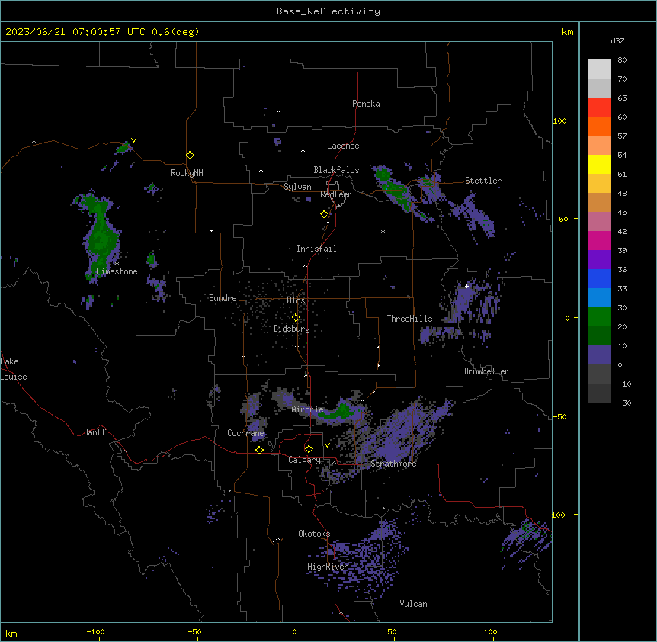657x642 pixels.
Task: Click the Ponoka town label
Action: pos(366,104)
